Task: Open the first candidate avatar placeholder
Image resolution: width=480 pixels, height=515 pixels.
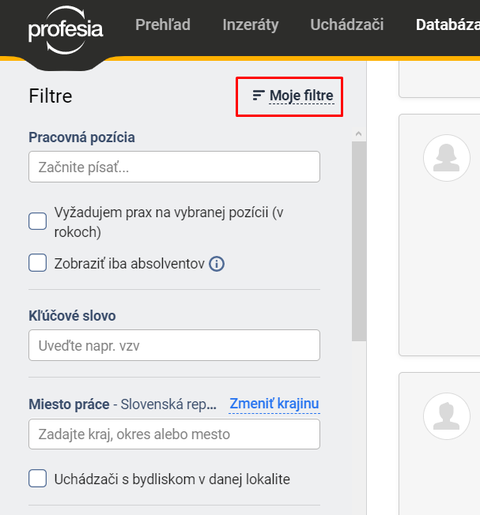Action: [x=447, y=158]
